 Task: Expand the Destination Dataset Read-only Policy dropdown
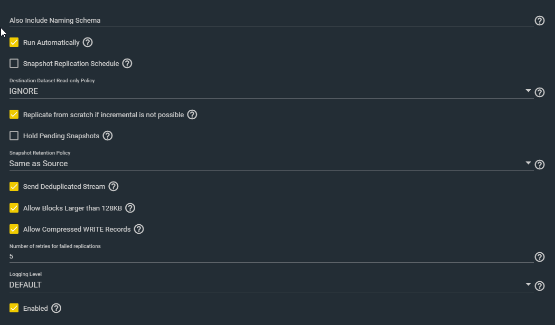click(x=271, y=91)
